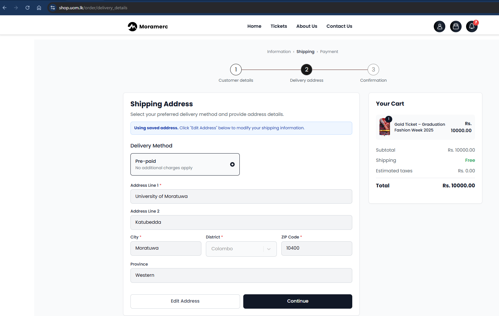Click the browser forward arrow
The image size is (499, 316).
pos(16,8)
